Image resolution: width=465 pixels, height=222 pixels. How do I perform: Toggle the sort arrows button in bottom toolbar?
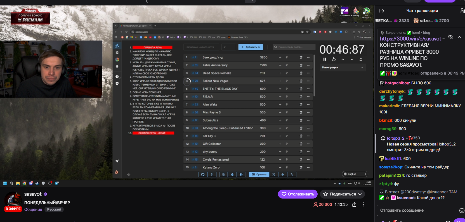(292, 175)
